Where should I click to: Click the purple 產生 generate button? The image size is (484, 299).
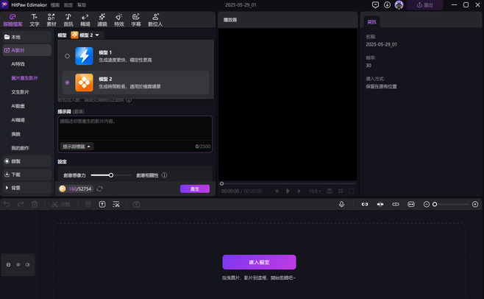pos(195,189)
